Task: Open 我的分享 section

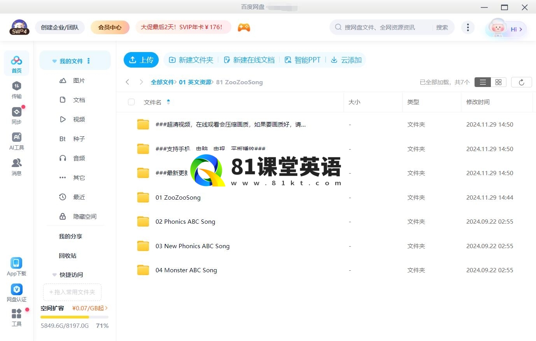Action: pyautogui.click(x=70, y=236)
